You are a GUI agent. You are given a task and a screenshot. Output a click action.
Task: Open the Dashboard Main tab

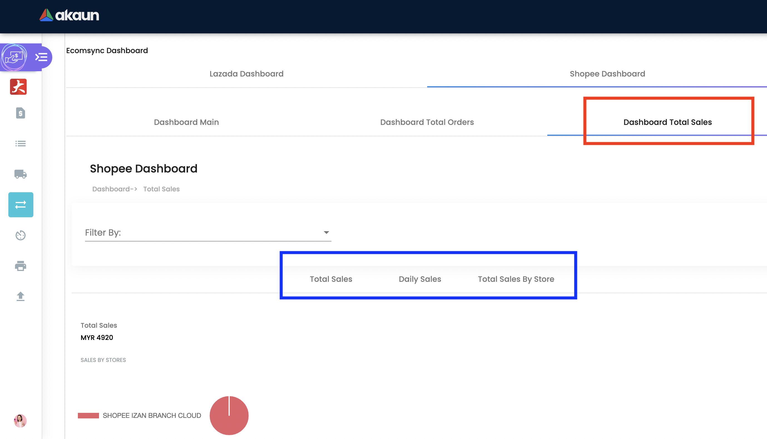[x=186, y=122]
